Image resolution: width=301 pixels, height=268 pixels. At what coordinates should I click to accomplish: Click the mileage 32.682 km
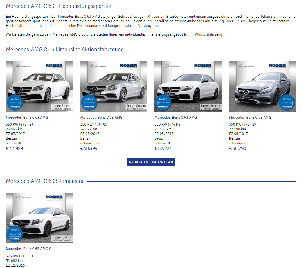(14, 261)
